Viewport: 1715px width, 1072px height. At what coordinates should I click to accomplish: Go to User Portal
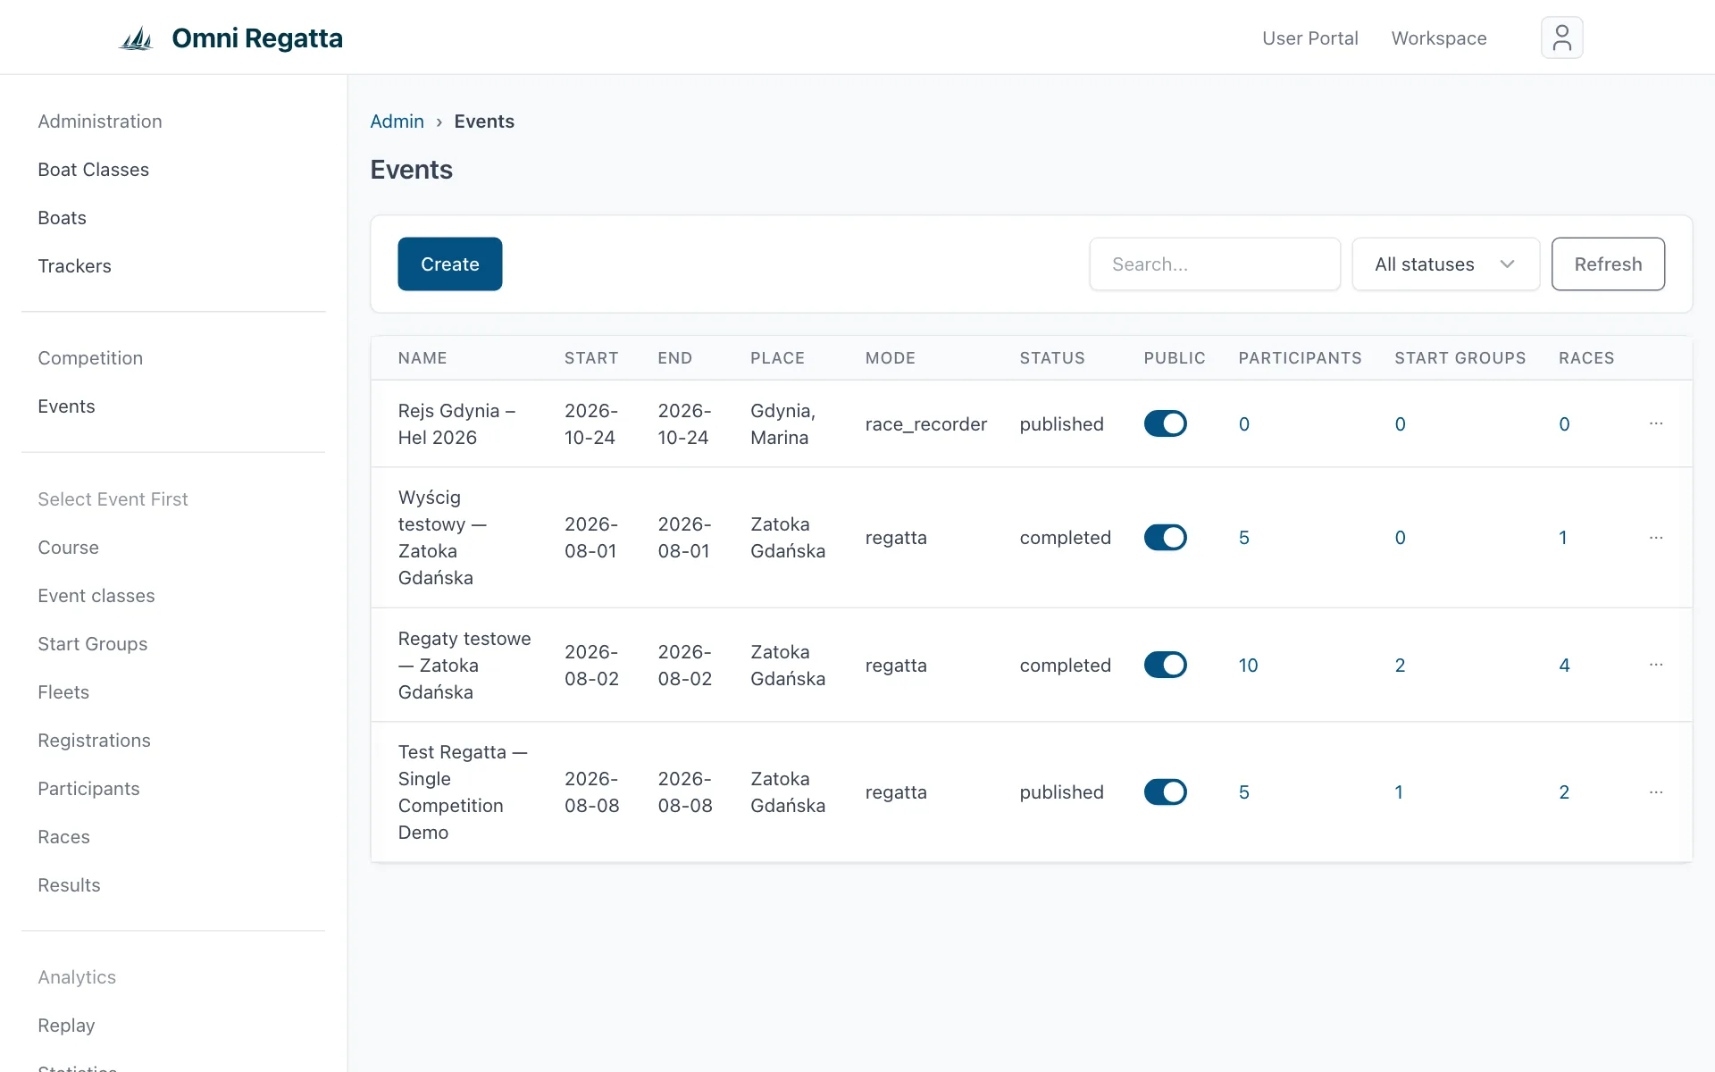1309,38
